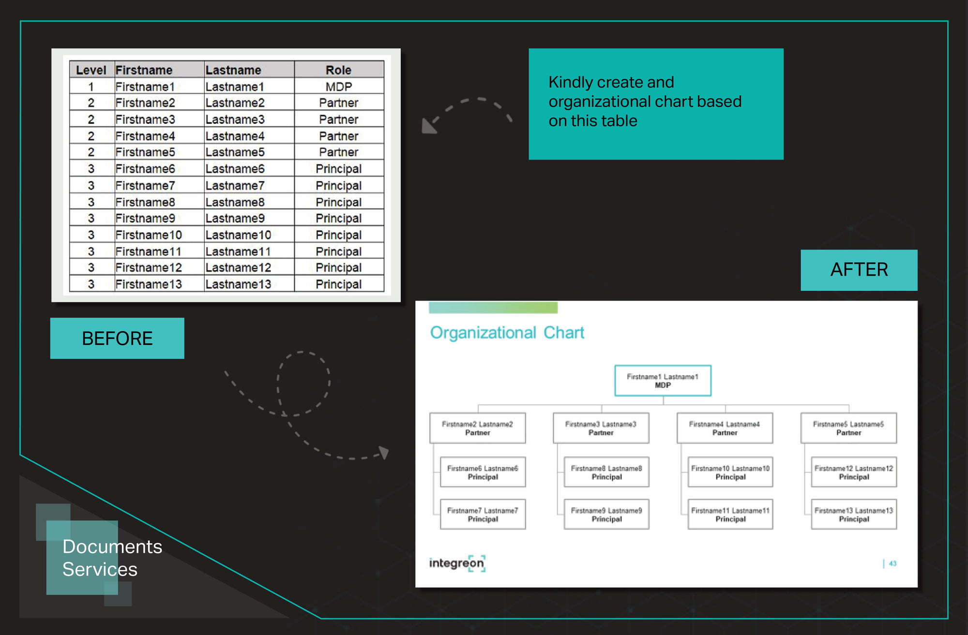Click the Firstname8 table cell
968x635 pixels.
[x=159, y=202]
